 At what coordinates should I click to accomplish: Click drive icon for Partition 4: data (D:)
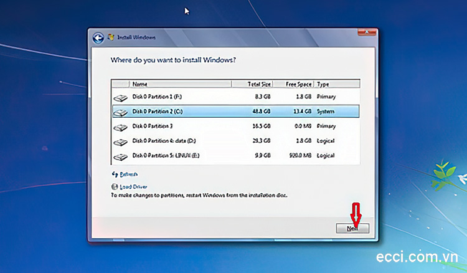click(x=120, y=141)
